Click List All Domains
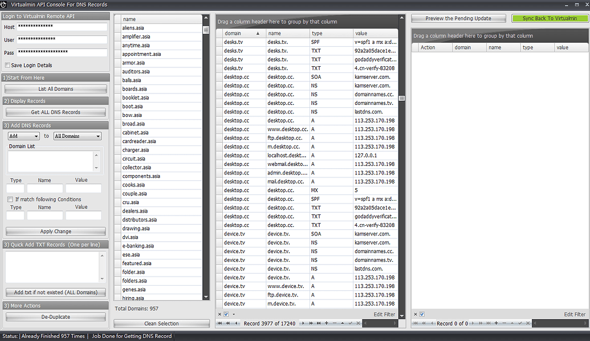 (55, 88)
